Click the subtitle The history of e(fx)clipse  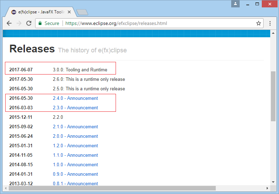tap(92, 50)
